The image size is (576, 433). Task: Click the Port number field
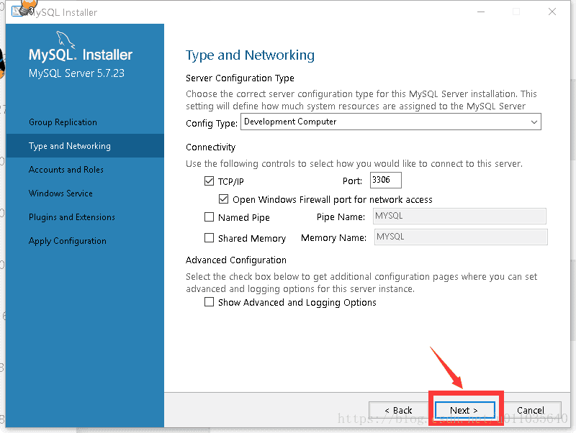(x=386, y=180)
